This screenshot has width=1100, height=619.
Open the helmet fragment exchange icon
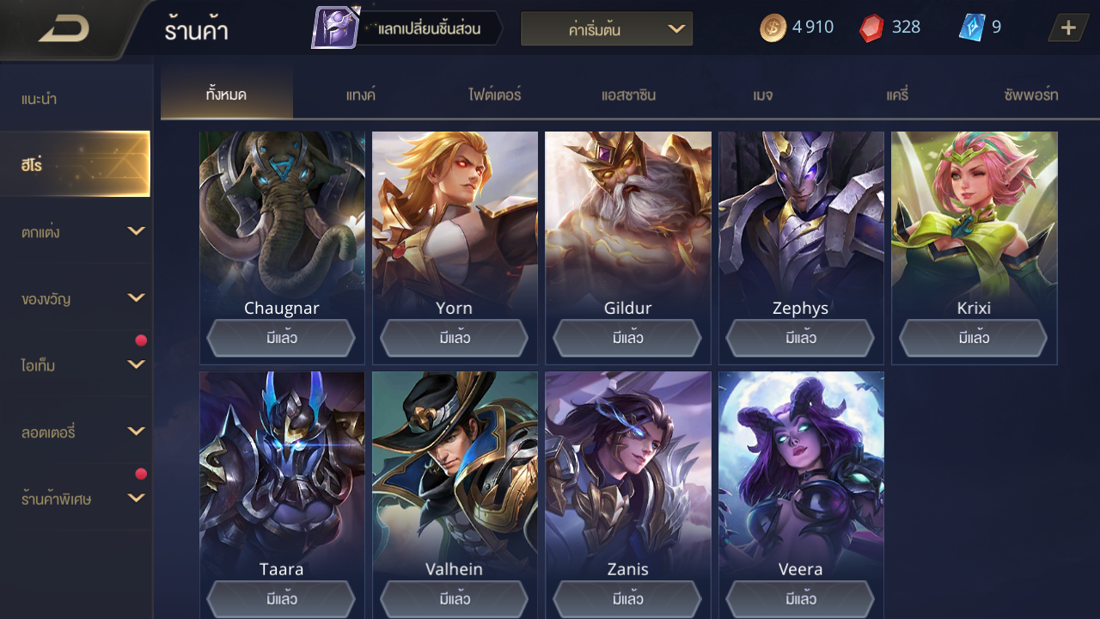pos(335,28)
